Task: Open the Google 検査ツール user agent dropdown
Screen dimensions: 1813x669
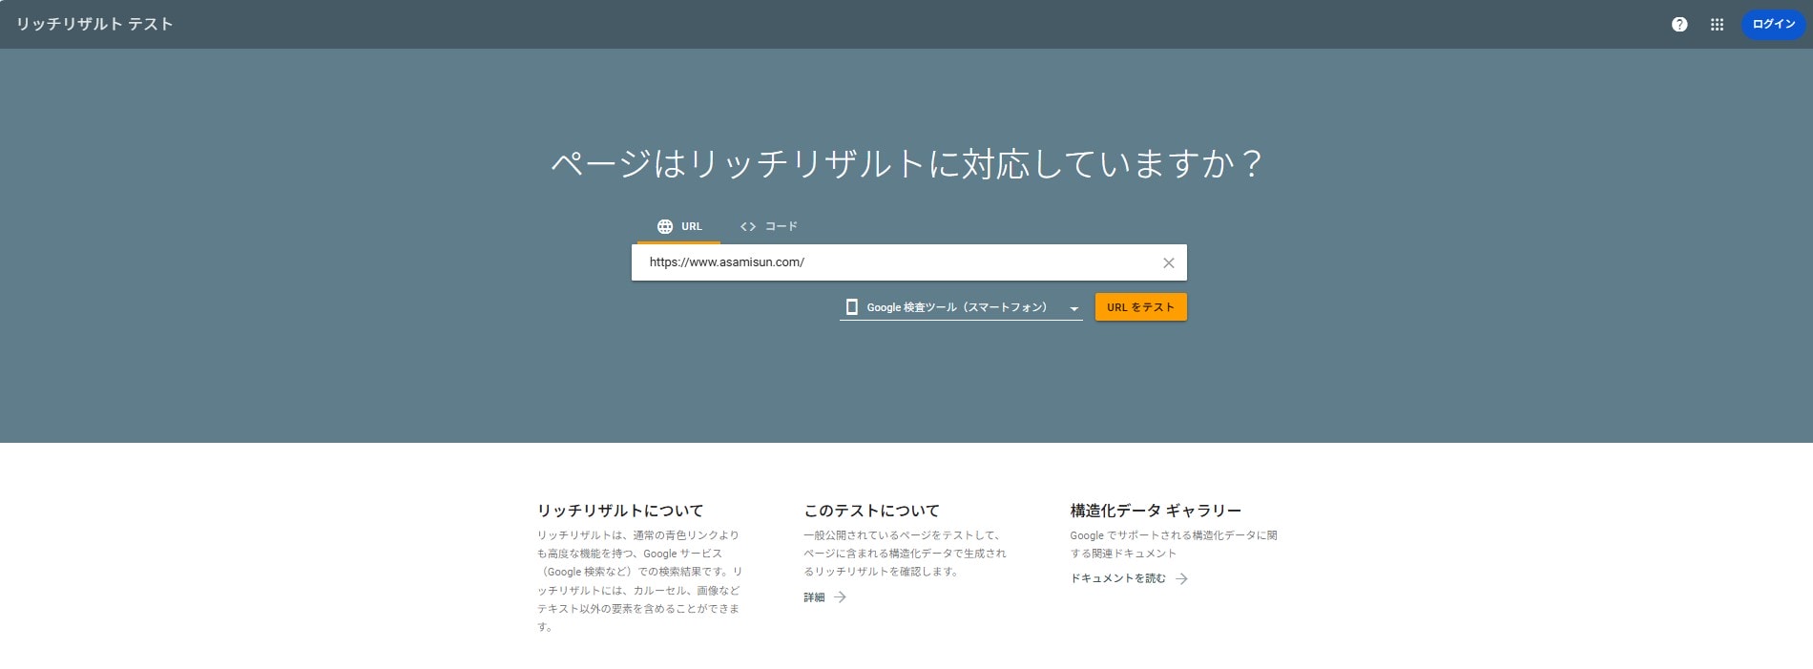Action: click(x=961, y=307)
